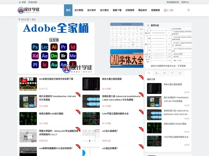
Task: Select the eye views tab icon
Action: tap(165, 73)
